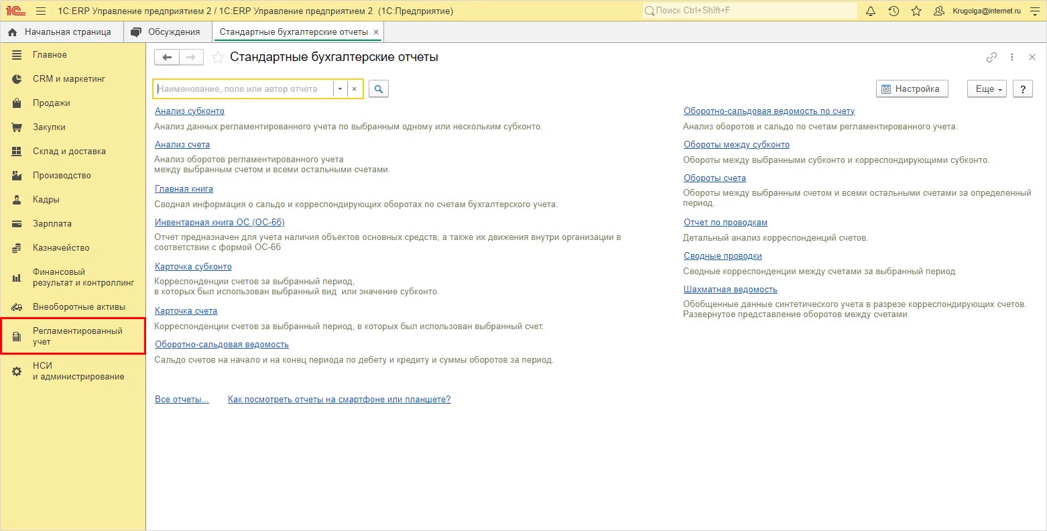Open CRM и маркетинг section
Screen dimensions: 1047x531
click(73, 79)
